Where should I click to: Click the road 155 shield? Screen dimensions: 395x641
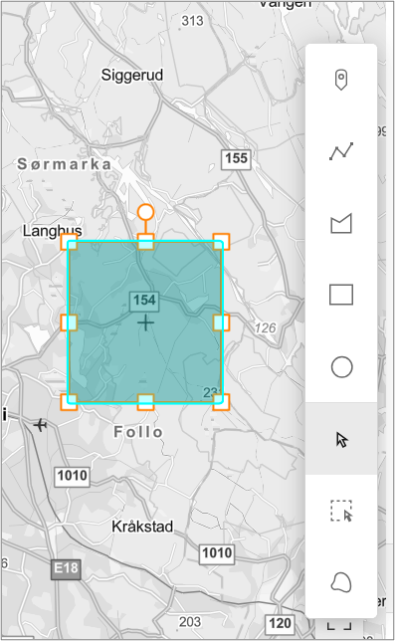237,158
